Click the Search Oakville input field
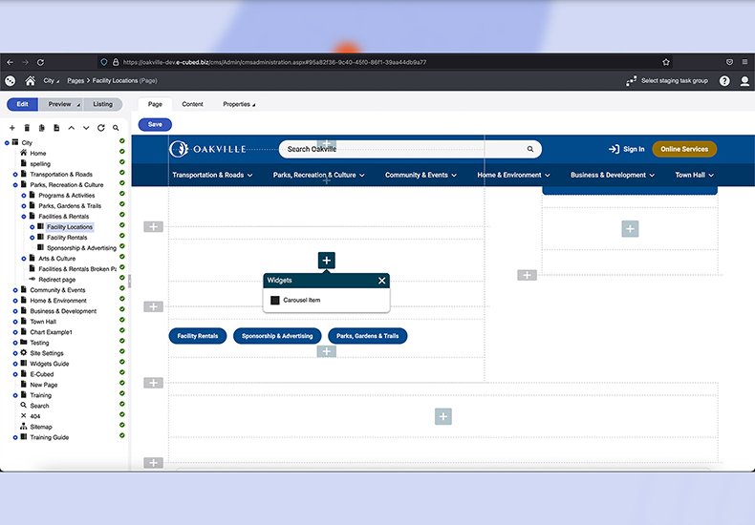The image size is (755, 525). [x=401, y=149]
